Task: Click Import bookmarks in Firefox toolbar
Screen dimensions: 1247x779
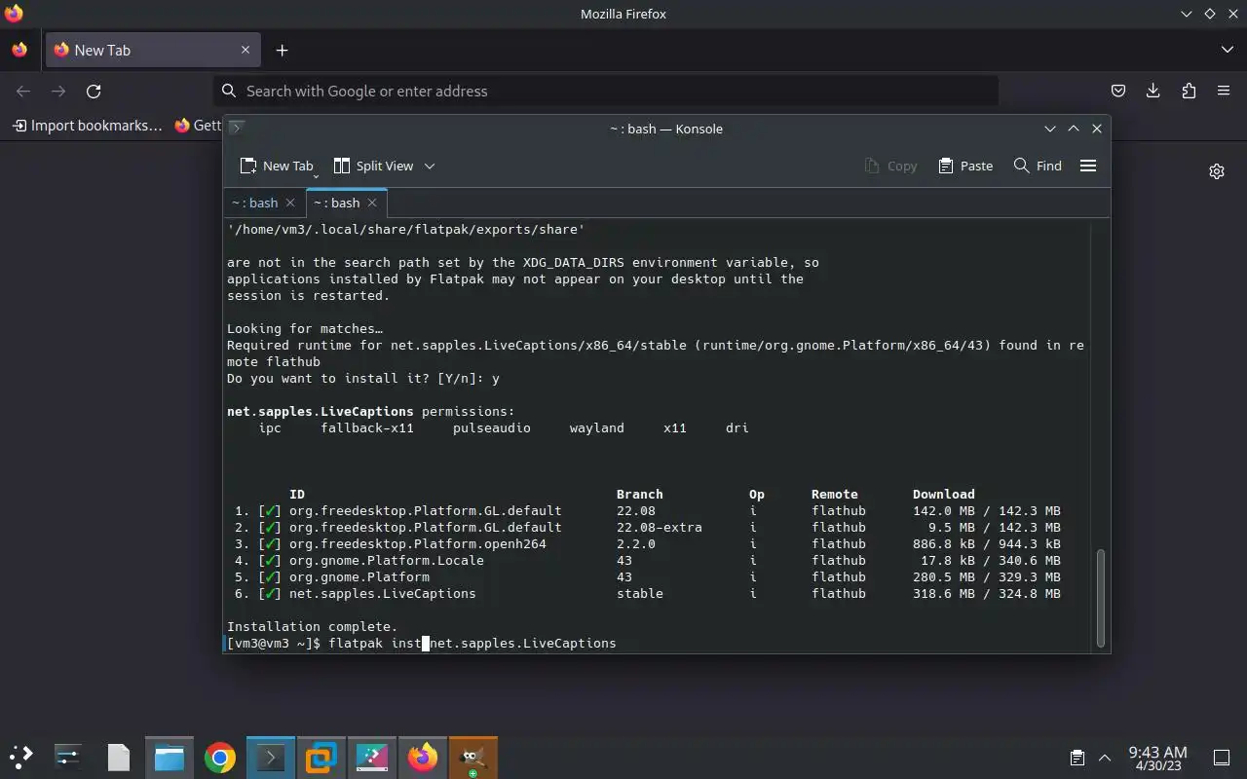Action: [88, 125]
